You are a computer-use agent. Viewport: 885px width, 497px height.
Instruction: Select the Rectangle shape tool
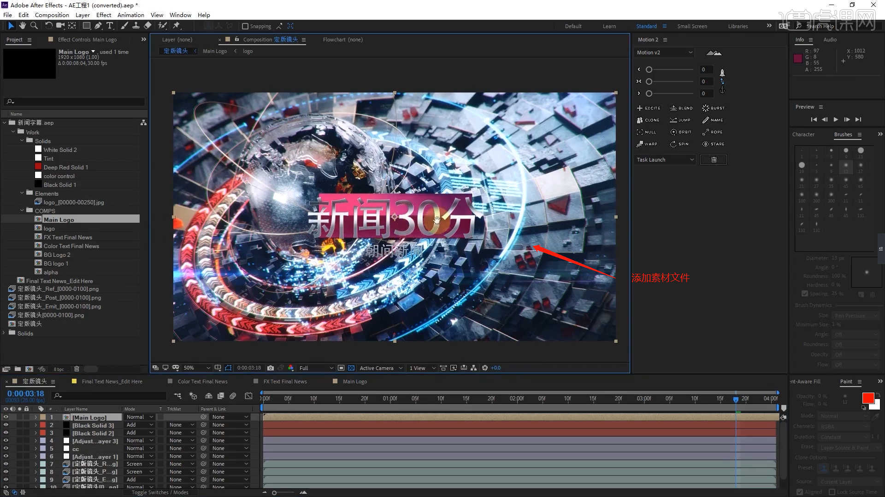tap(86, 26)
